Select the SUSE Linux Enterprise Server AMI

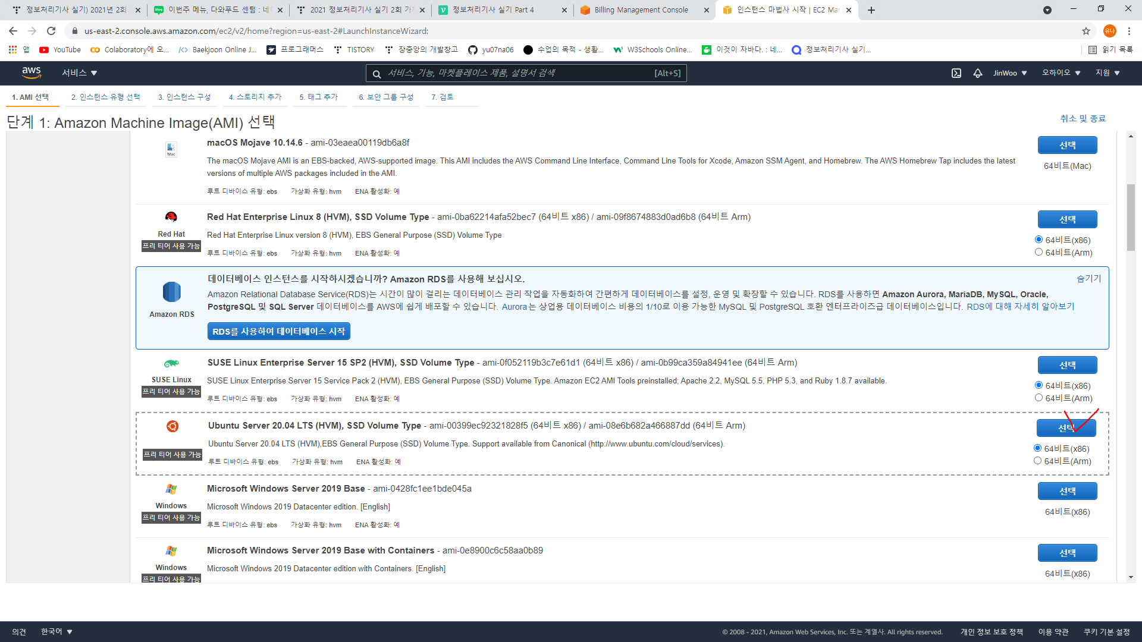(1068, 366)
